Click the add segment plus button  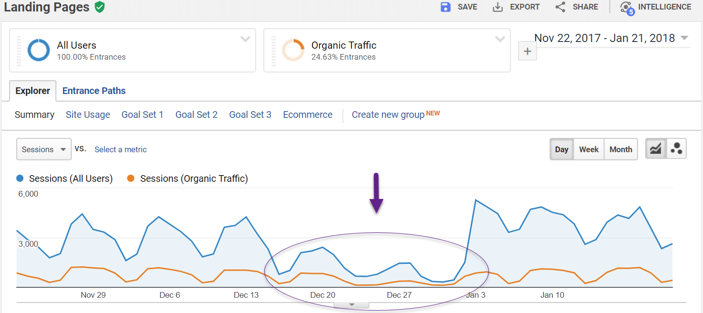pos(527,51)
